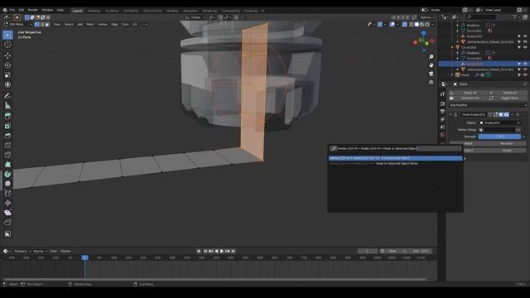Select the Move tool
The width and height of the screenshot is (530, 298).
point(7,55)
